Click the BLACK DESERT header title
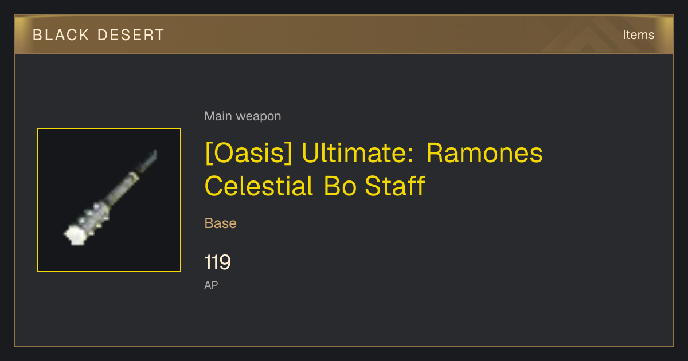 pos(99,35)
